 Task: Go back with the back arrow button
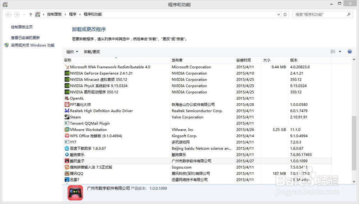pos(8,15)
